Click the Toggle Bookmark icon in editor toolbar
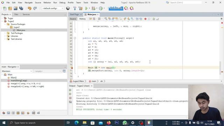 point(132,19)
